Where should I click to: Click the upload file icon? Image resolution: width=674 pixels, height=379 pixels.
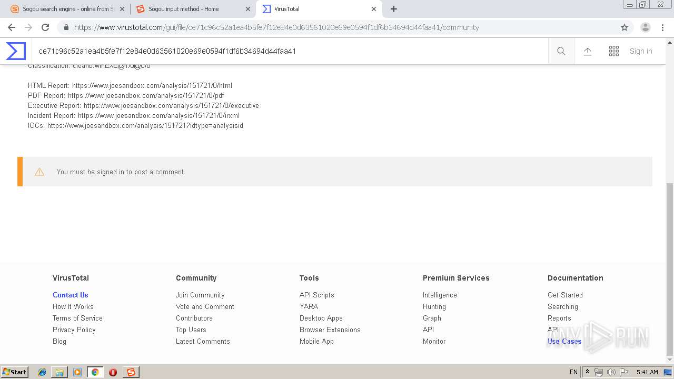[588, 51]
